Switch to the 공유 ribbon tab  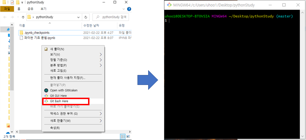[x=30, y=9]
